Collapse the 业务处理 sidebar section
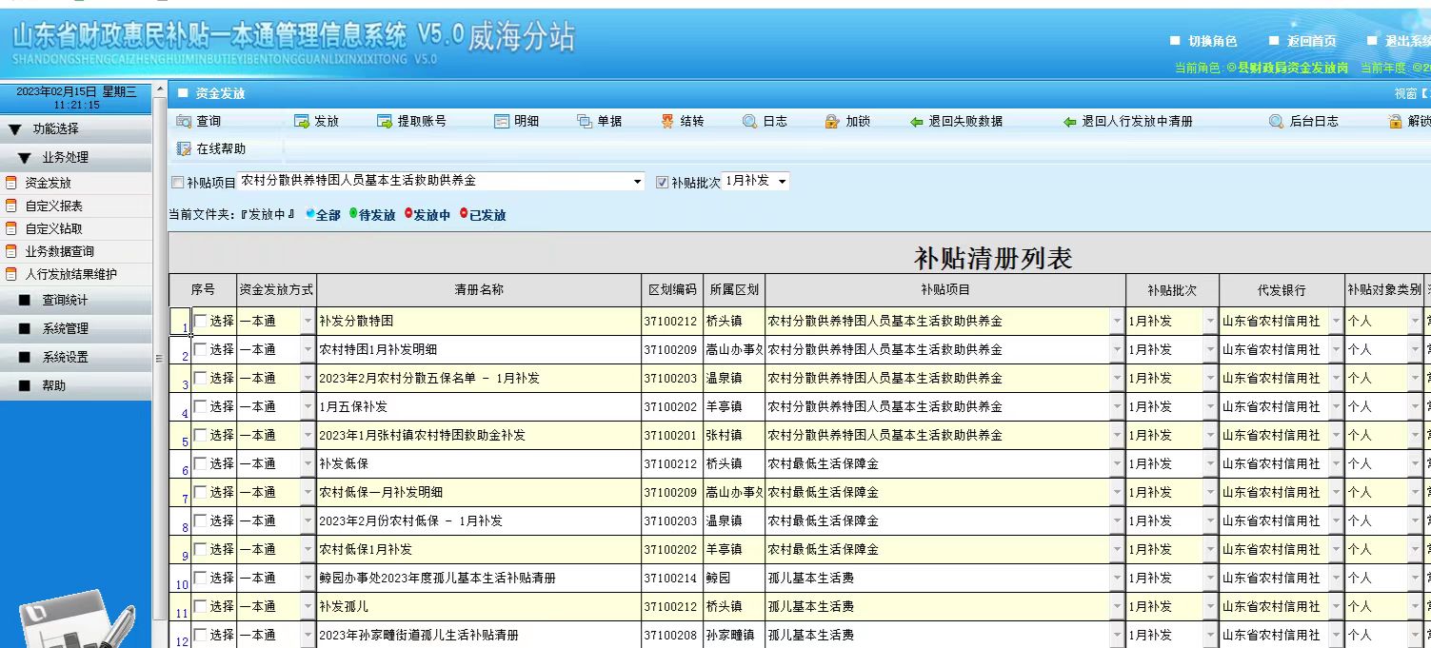Screen dimensions: 1431x648 [25, 158]
